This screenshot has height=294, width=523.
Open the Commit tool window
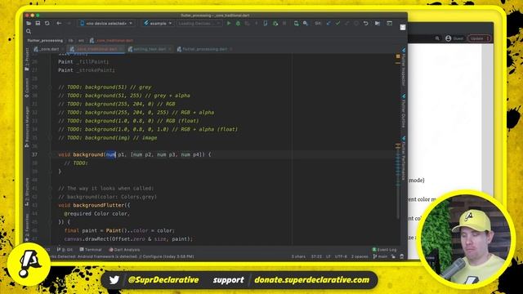click(x=27, y=87)
